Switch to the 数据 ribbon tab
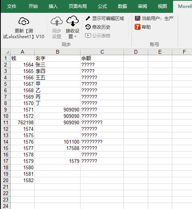192x209 pixels. click(122, 6)
